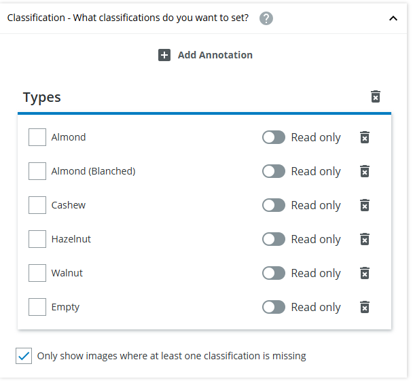The image size is (413, 381).
Task: Delete the Cashew classification entry
Action: point(365,205)
